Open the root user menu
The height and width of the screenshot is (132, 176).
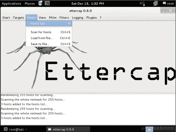[168, 4]
